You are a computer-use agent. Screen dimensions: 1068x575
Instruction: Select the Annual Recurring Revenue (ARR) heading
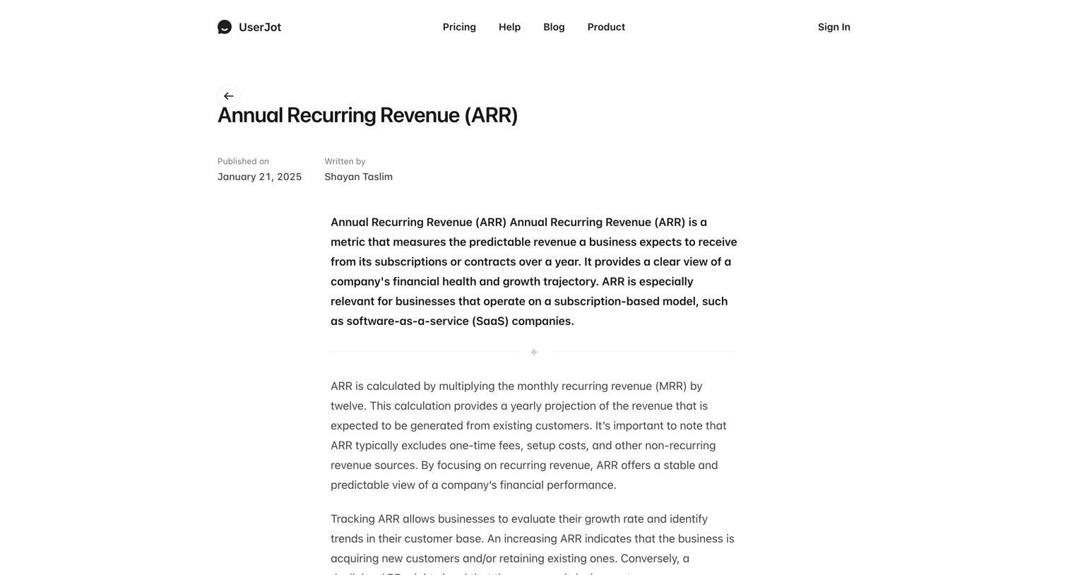point(367,115)
